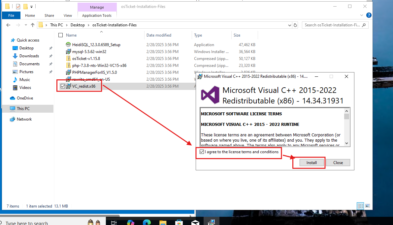The height and width of the screenshot is (225, 393).
Task: Agree to the license terms checkbox
Action: click(202, 152)
